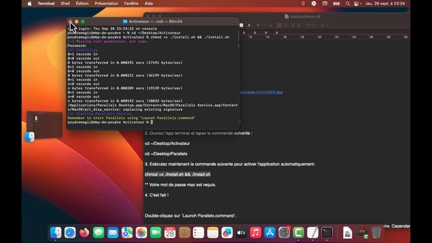432x243 pixels.
Task: Launch Safari from the dock
Action: [x=70, y=233]
